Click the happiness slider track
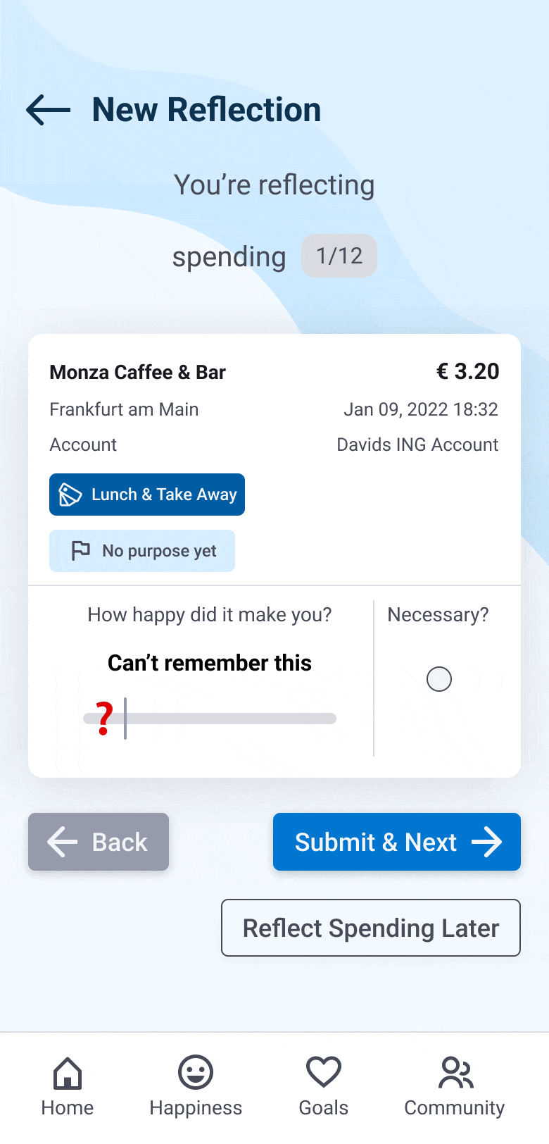 point(232,719)
